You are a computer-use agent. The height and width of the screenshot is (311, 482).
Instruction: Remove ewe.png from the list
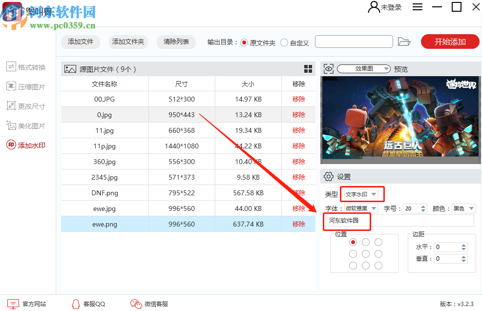pos(298,224)
